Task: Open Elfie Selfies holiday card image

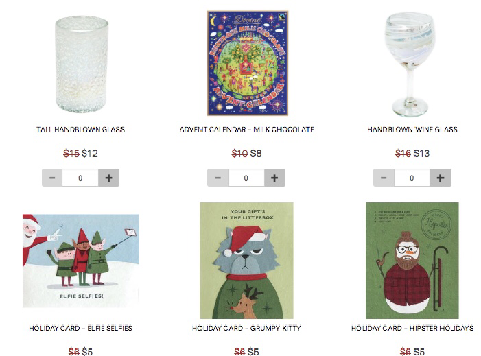Action: click(81, 261)
